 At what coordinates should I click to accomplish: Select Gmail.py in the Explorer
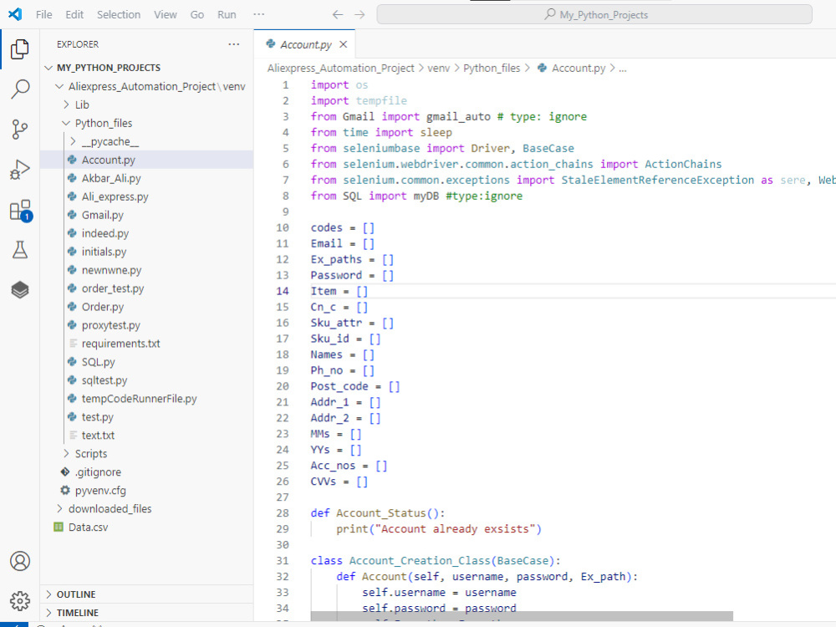(x=104, y=215)
